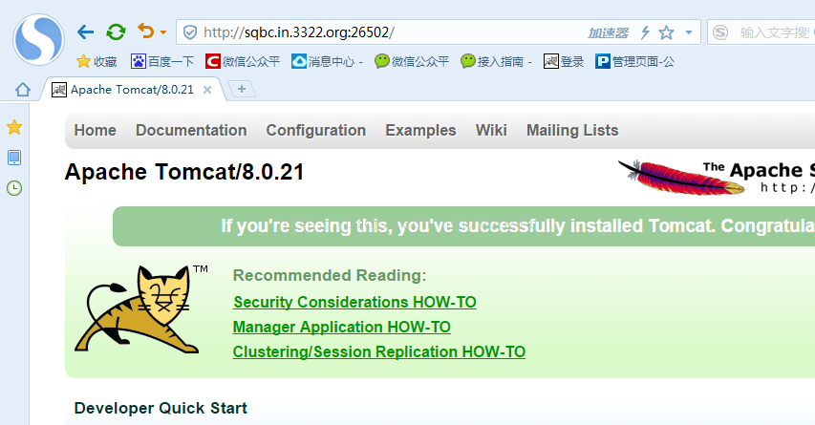Click the Sogou search engine icon
This screenshot has height=425, width=815.
[x=720, y=32]
